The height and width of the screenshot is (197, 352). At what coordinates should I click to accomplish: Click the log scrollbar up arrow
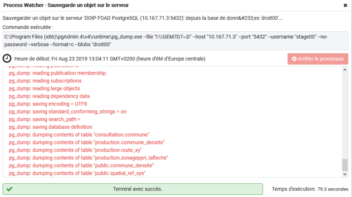[345, 70]
